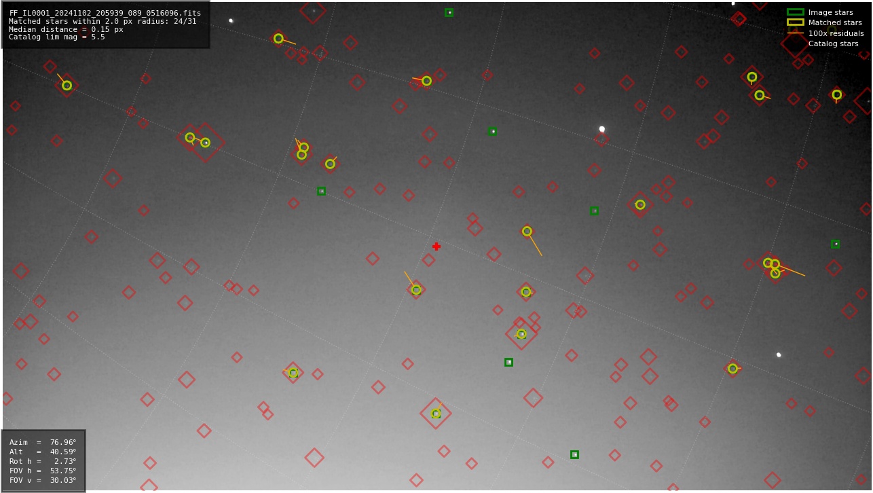Click the 'FOV v = 30.03°' value

click(x=43, y=480)
